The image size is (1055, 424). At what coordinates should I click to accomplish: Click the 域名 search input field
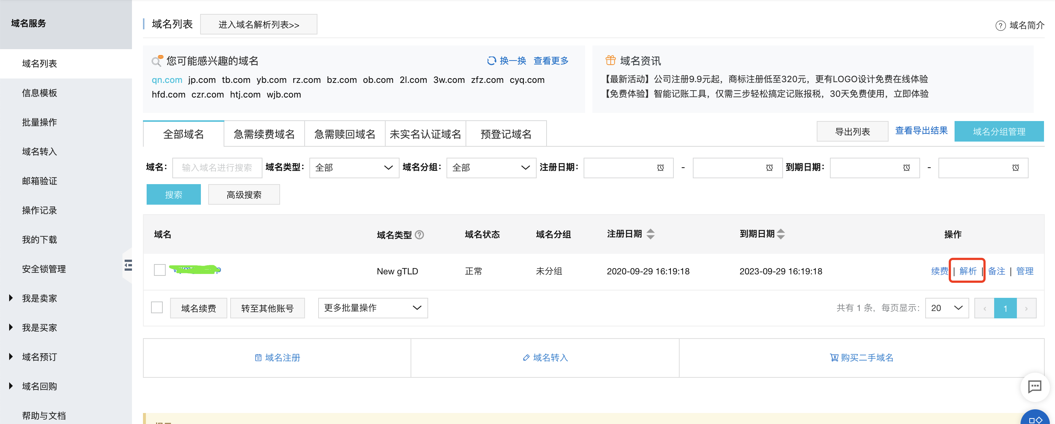tap(217, 168)
